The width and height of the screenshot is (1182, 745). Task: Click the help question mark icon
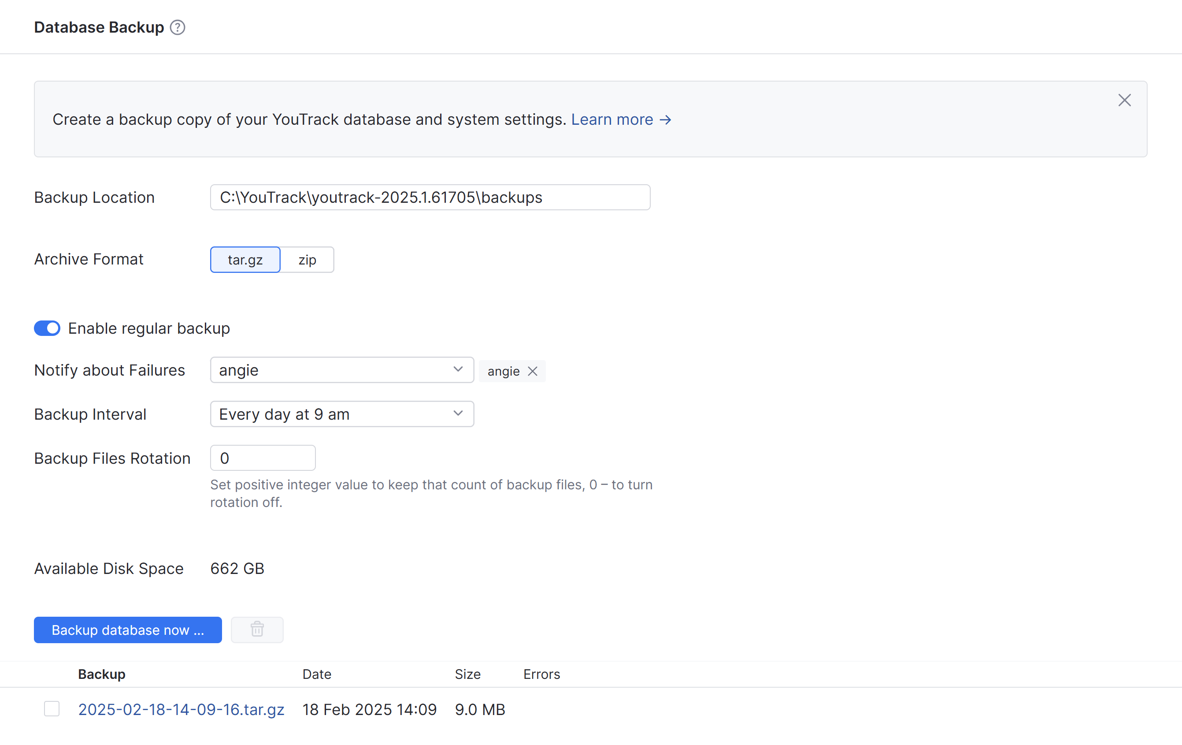pos(177,27)
